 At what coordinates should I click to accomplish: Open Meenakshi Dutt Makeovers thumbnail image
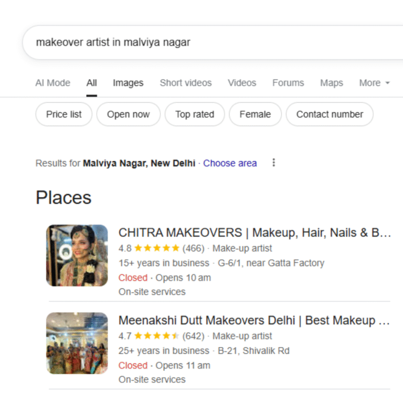pyautogui.click(x=77, y=343)
